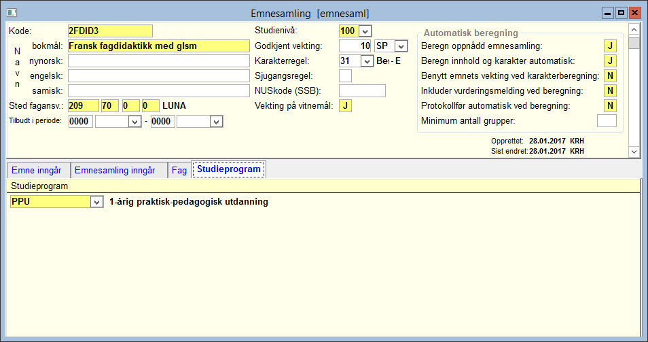Select the Studieprogram tab

(x=228, y=169)
